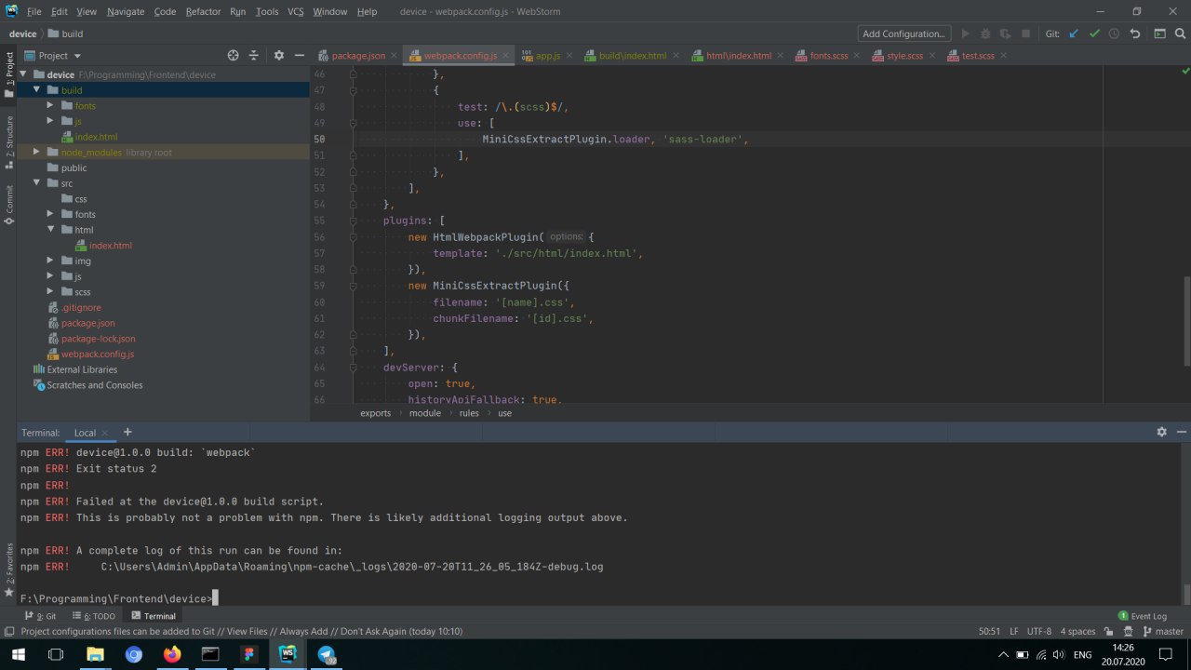Click the Git Update Project arrow icon
Viewport: 1191px width, 670px height.
pyautogui.click(x=1074, y=33)
